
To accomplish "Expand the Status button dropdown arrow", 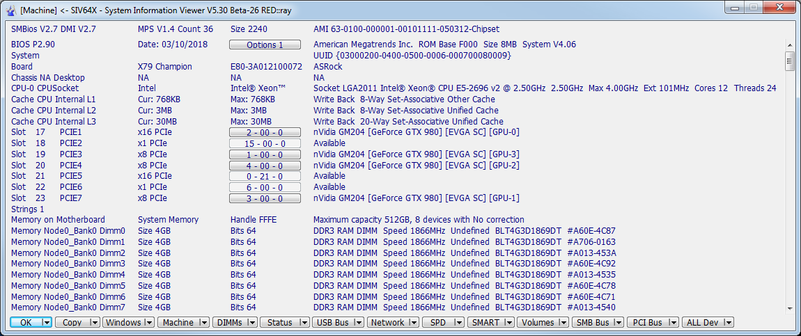I will pos(304,322).
